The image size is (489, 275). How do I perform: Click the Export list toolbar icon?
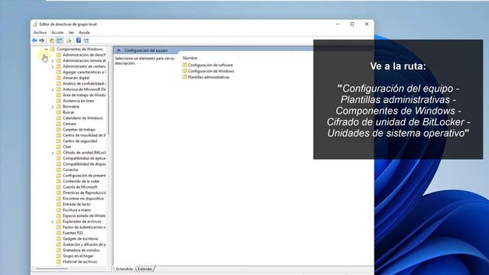[69, 40]
